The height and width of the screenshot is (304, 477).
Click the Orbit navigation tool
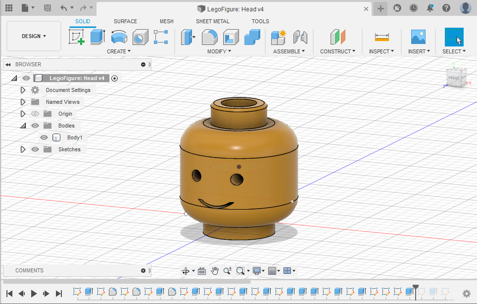click(x=186, y=270)
